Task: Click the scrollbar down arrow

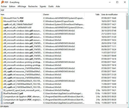Action: point(127,103)
